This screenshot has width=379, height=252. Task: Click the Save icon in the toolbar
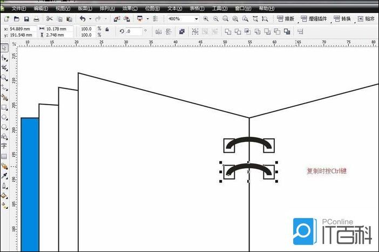[x=26, y=19]
